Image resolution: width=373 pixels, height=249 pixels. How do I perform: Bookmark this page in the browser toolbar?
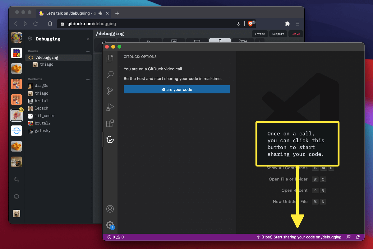pos(50,24)
